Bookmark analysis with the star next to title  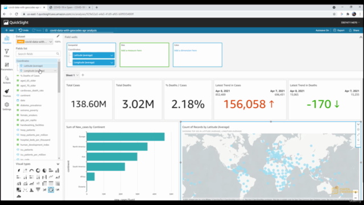(x=47, y=30)
